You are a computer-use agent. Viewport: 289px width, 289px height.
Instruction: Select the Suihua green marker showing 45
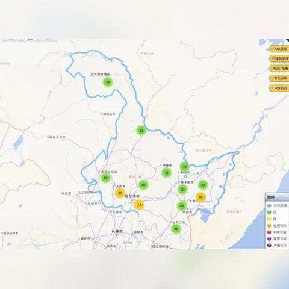[143, 185]
